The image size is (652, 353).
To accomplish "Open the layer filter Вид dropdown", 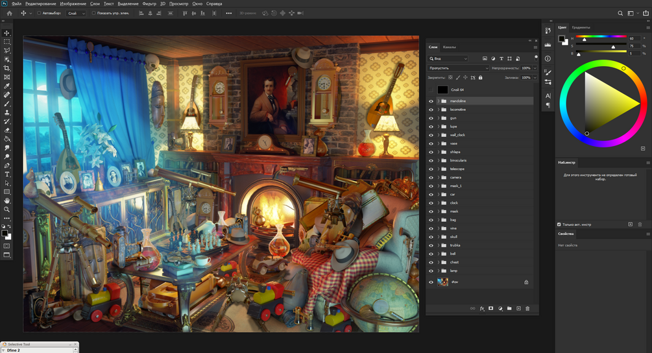I will (x=448, y=58).
